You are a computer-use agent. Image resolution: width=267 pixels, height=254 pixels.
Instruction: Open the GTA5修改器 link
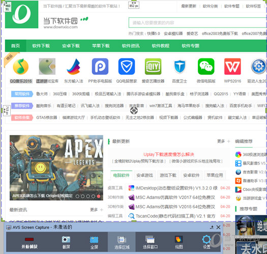click(x=47, y=117)
